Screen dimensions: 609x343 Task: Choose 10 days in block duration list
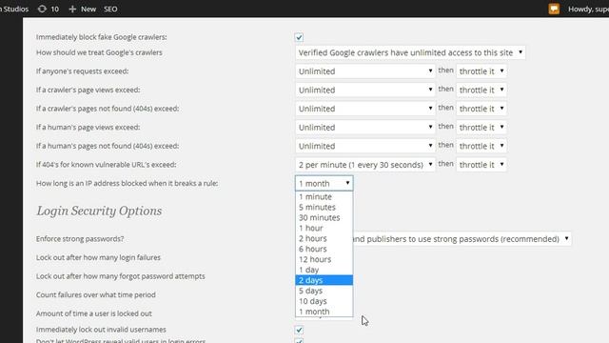(324, 301)
